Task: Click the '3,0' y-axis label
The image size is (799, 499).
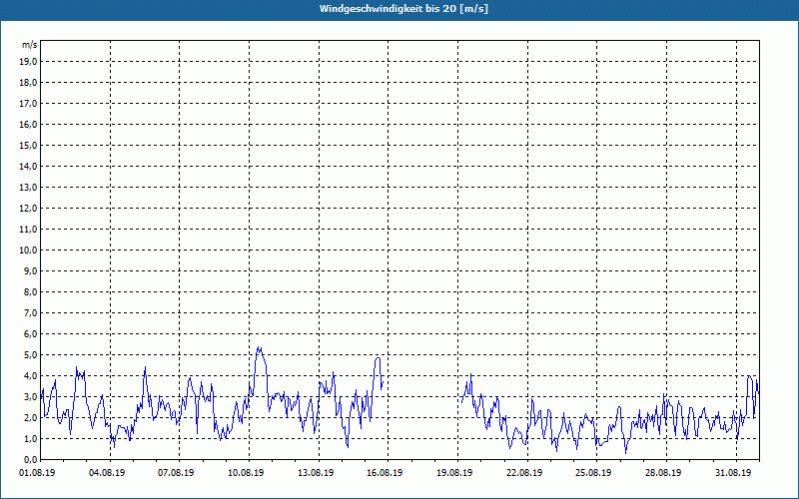Action: (x=31, y=396)
